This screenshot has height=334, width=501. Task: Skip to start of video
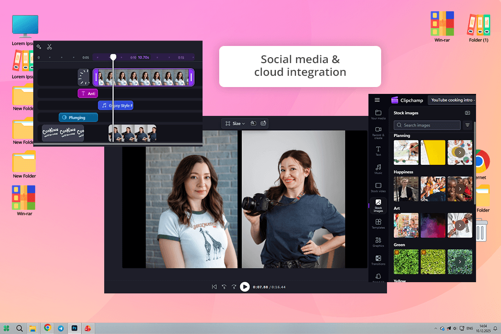tap(214, 287)
